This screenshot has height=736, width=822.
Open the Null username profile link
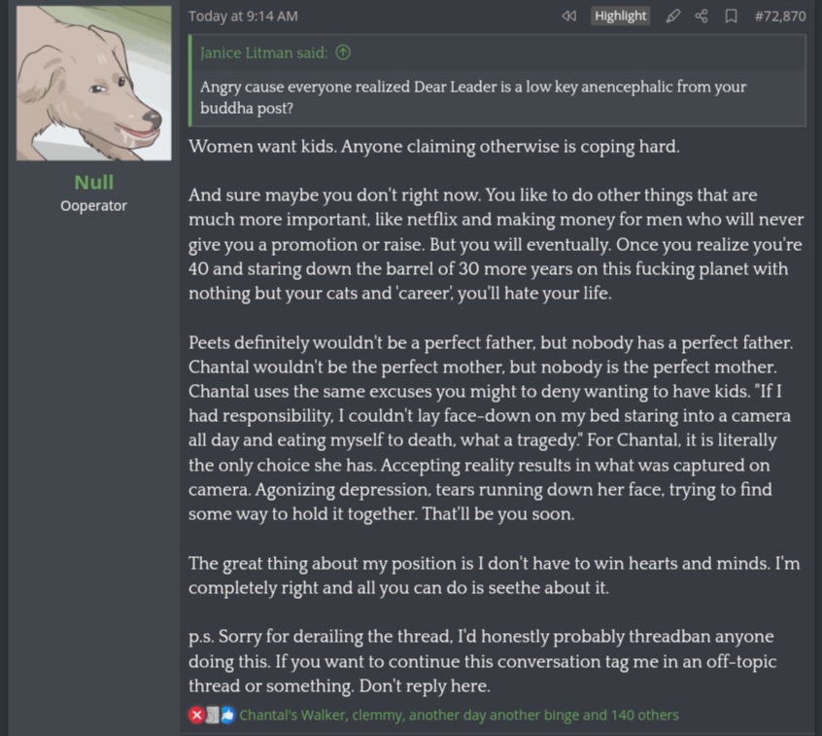point(94,182)
